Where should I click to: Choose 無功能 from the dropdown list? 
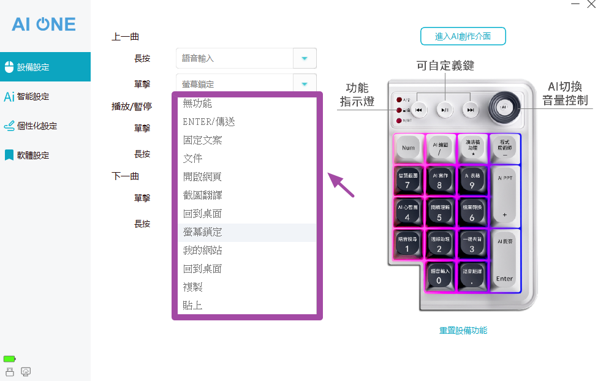click(x=197, y=104)
